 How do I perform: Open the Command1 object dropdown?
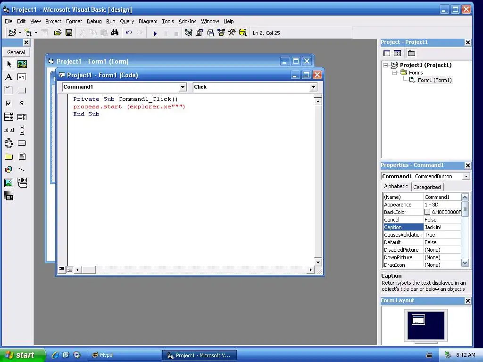click(x=183, y=87)
